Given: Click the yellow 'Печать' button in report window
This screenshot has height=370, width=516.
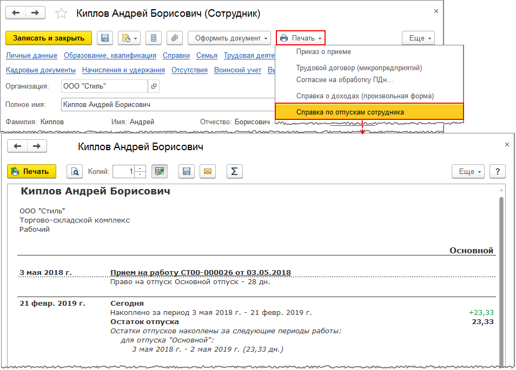Looking at the screenshot, I should pos(32,172).
